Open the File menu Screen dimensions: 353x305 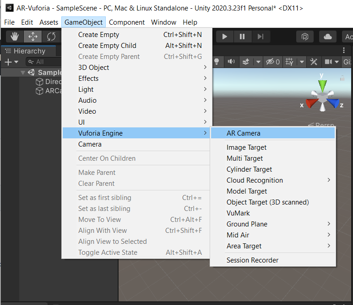[9, 22]
